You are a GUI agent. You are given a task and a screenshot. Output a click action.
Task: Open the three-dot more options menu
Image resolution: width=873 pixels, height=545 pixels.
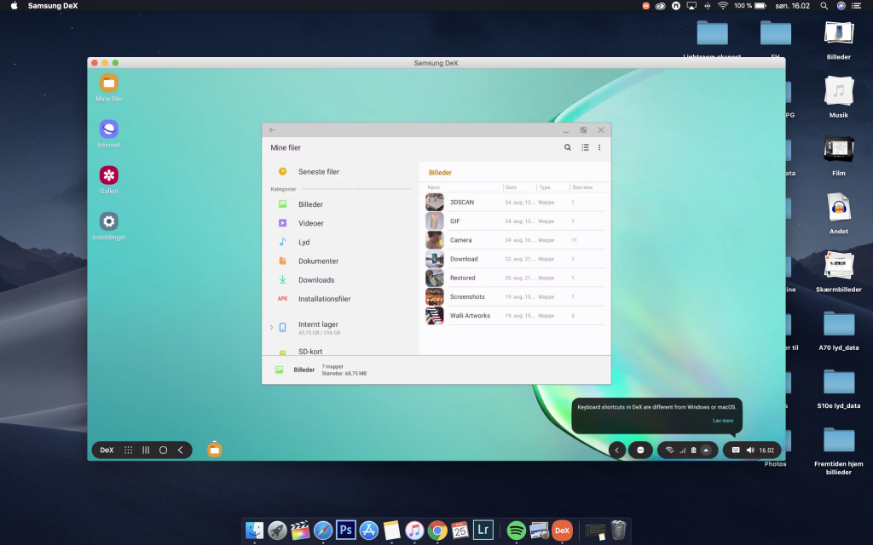click(x=599, y=147)
